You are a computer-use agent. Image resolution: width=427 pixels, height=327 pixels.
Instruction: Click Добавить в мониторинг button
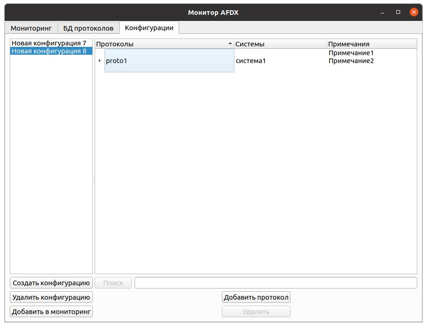51,312
